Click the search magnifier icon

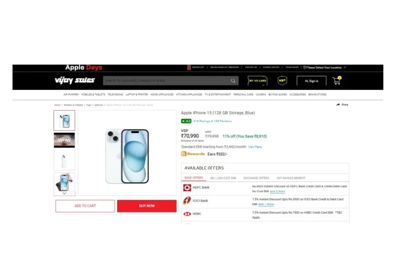click(233, 81)
